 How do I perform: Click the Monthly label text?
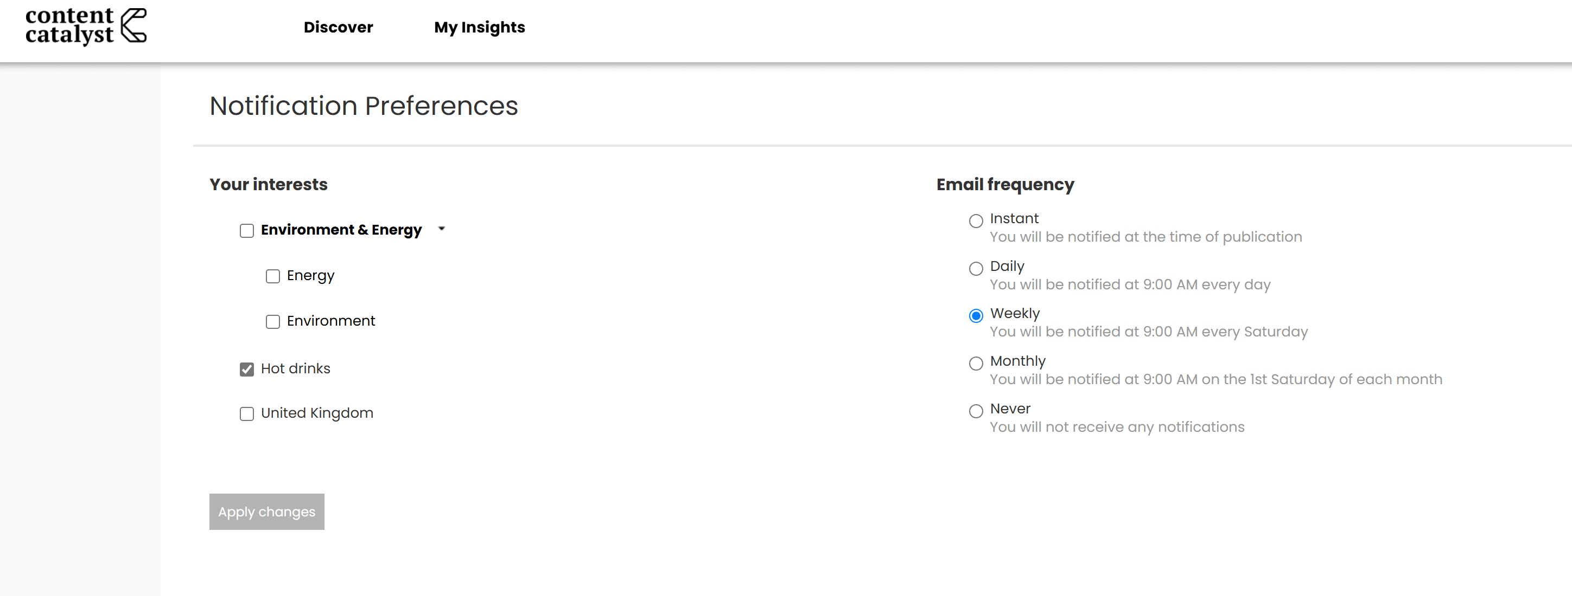click(x=1017, y=361)
